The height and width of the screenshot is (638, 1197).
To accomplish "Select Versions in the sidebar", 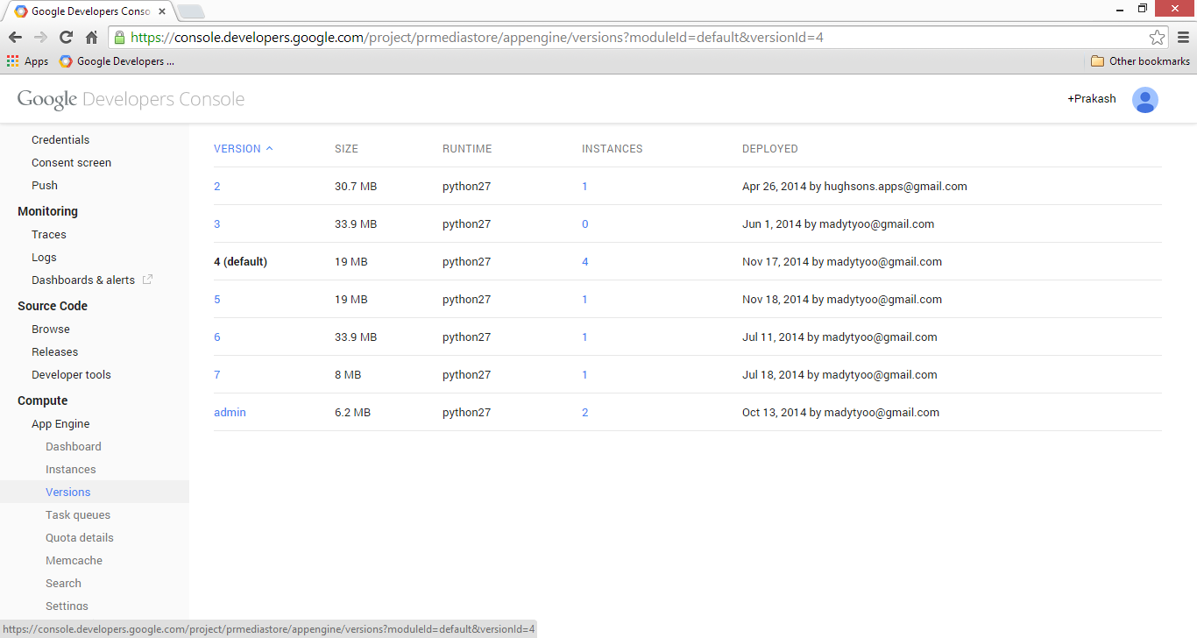I will pyautogui.click(x=68, y=493).
